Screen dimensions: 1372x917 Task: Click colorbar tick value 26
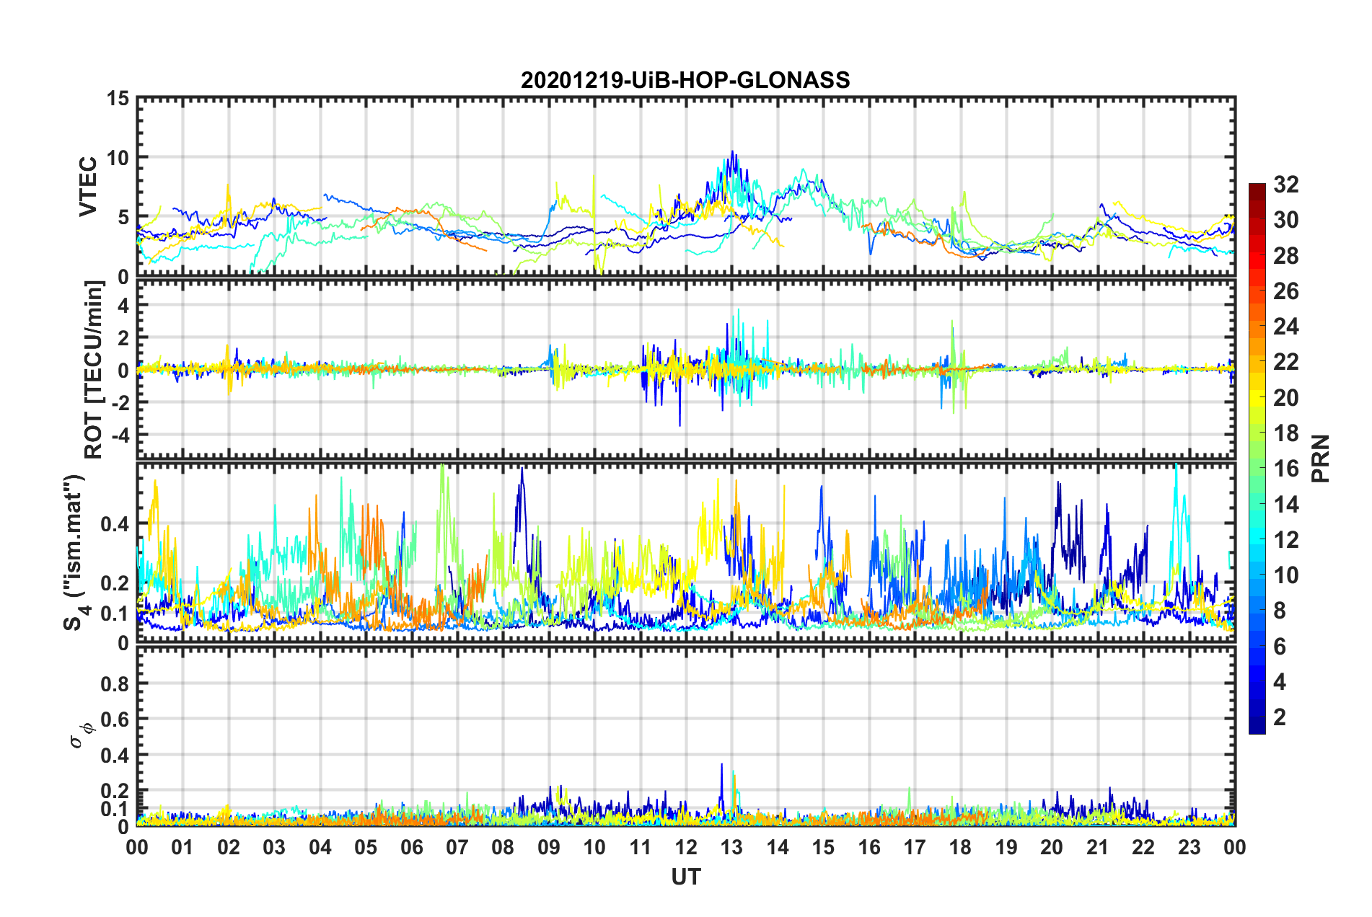tap(1285, 291)
